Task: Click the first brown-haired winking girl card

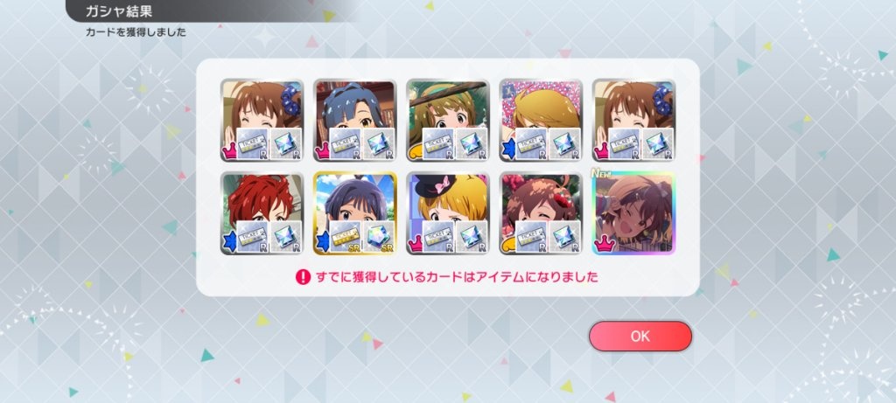Action: coord(262,121)
